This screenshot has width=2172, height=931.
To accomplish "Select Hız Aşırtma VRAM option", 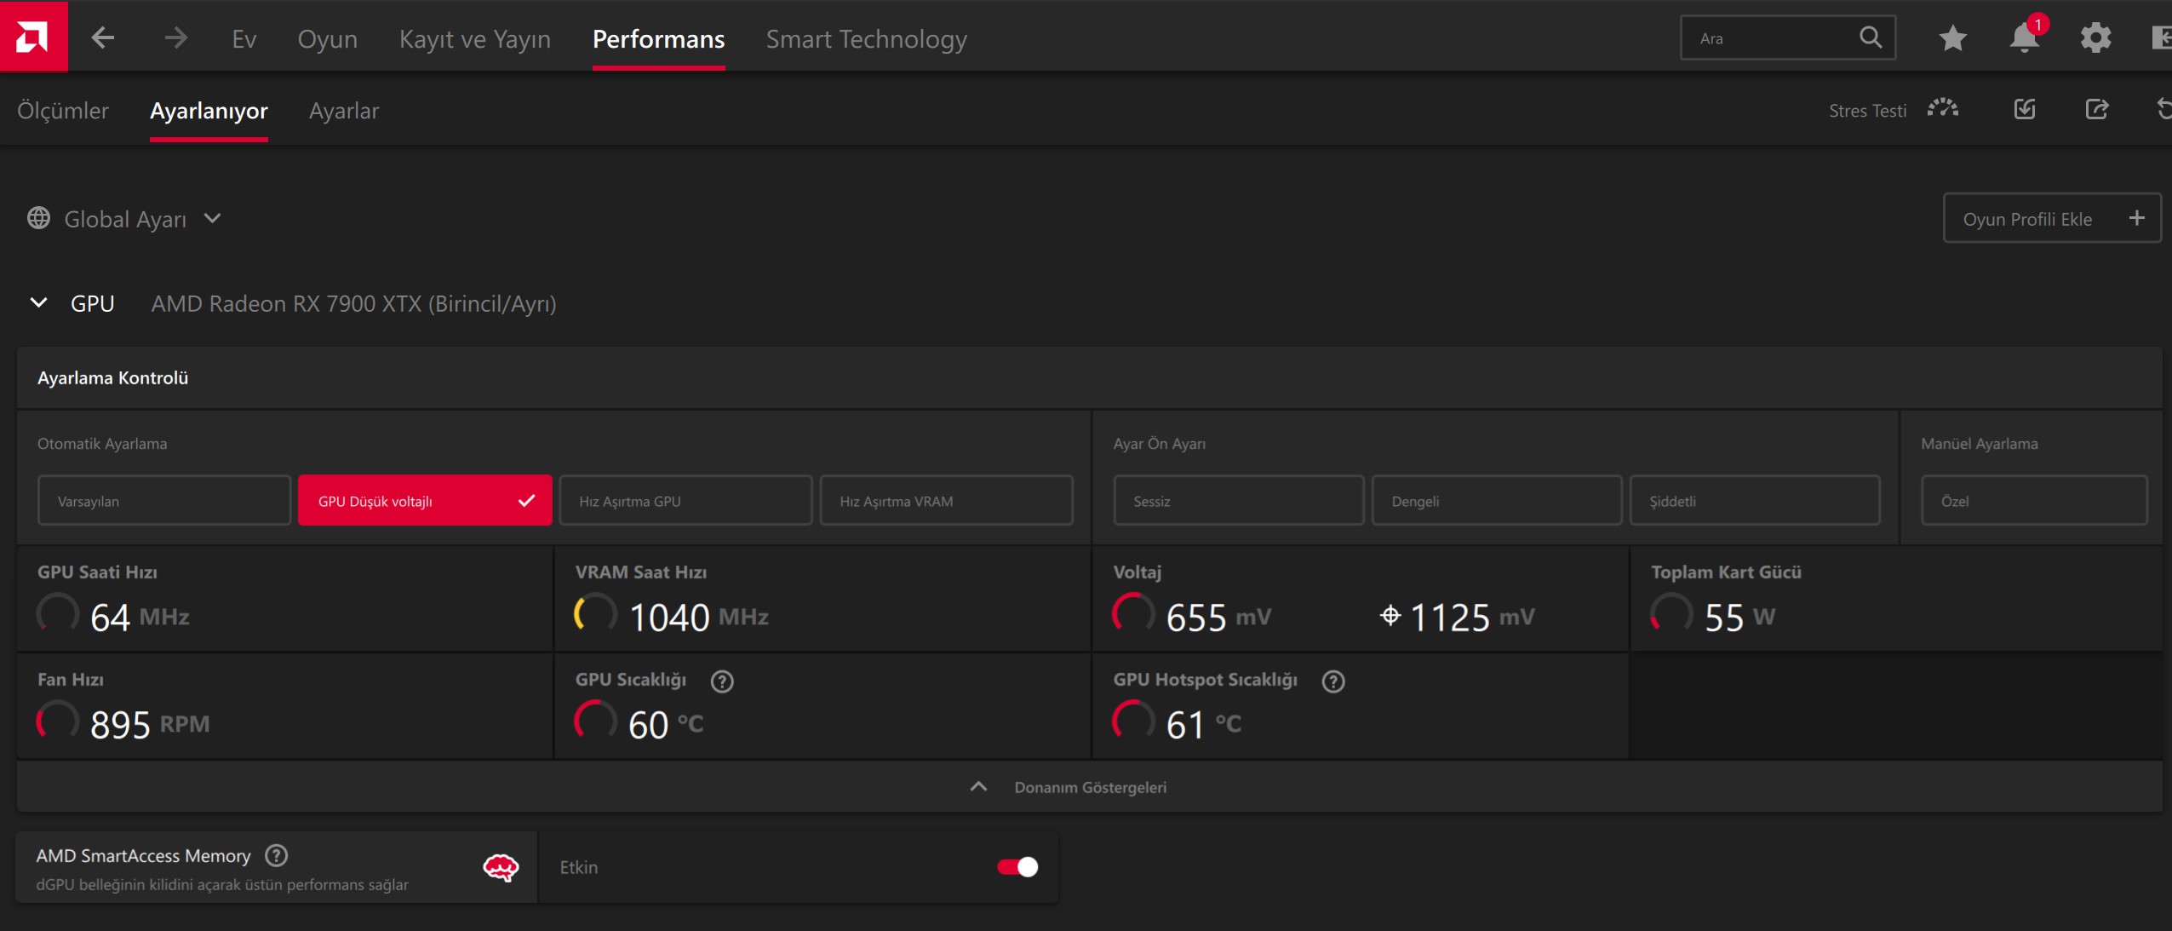I will 946,500.
